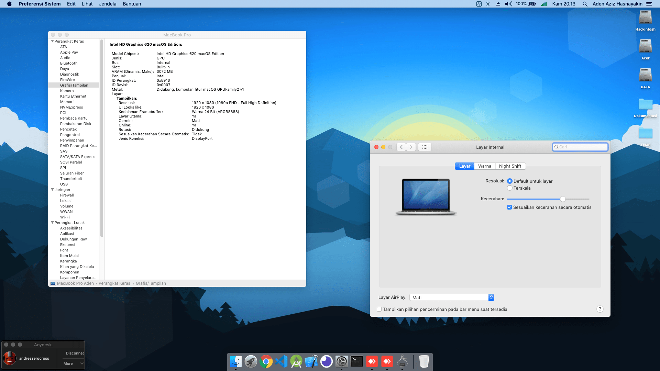Image resolution: width=660 pixels, height=371 pixels.
Task: Select Firewall under Jaringan
Action: 67,195
